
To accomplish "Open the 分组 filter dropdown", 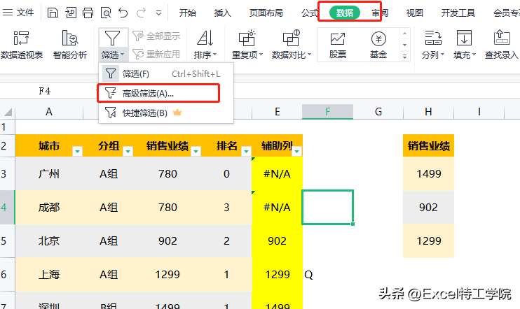I will click(128, 151).
